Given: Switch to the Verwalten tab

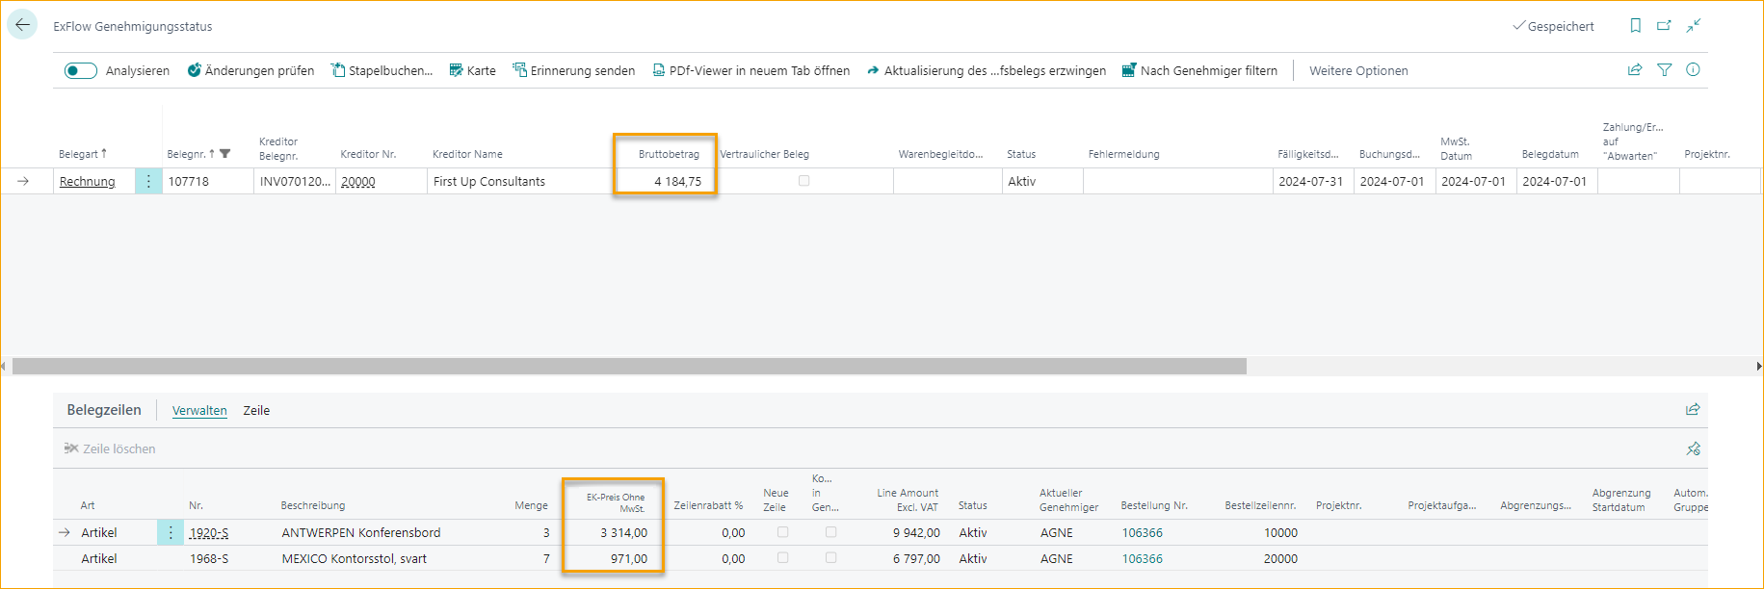Looking at the screenshot, I should tap(199, 410).
